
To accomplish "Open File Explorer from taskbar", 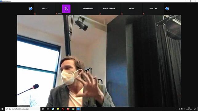I will pos(58,109).
